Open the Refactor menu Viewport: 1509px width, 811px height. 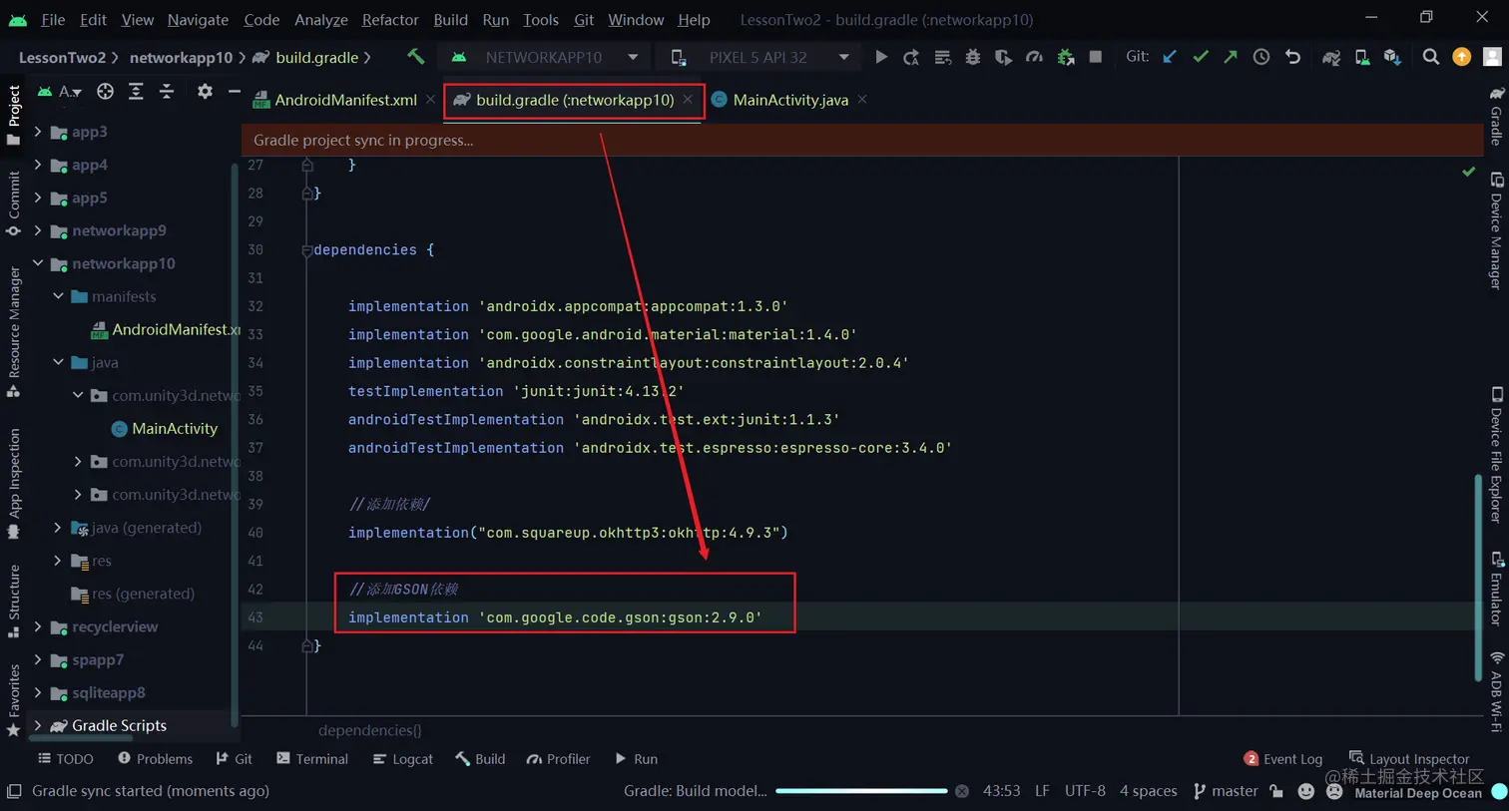click(390, 19)
